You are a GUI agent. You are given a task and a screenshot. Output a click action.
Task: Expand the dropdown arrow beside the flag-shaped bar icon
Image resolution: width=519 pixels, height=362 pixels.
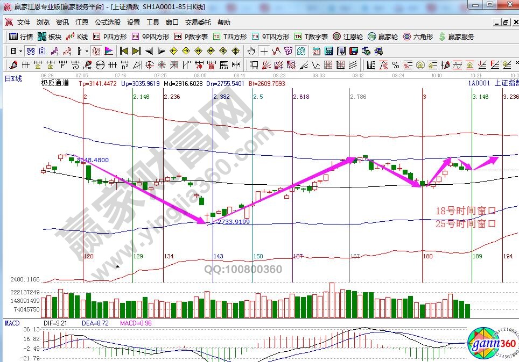pyautogui.click(x=87, y=51)
